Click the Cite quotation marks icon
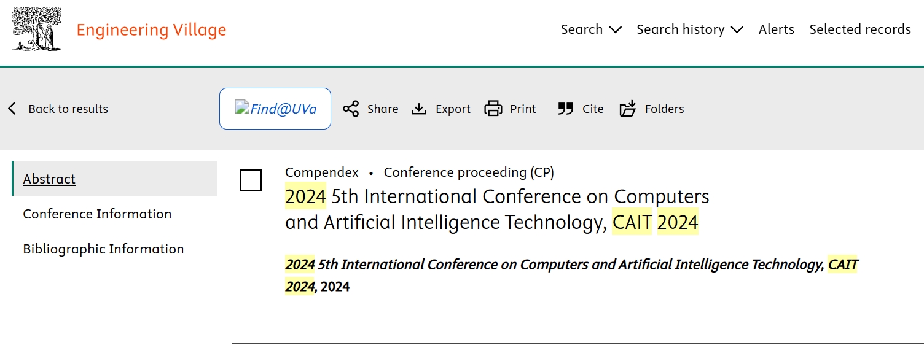Screen dimensions: 924x348 [565, 109]
